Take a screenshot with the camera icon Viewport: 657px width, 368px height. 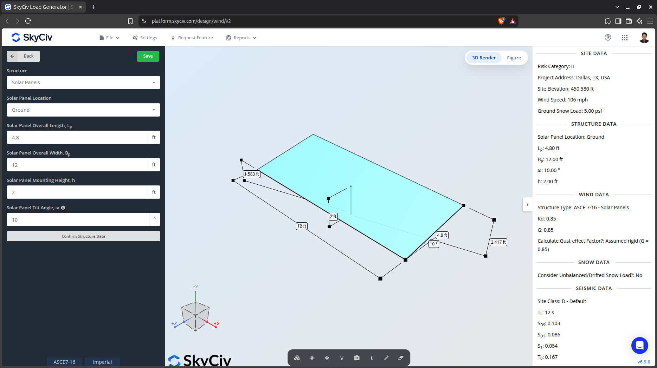[x=357, y=358]
